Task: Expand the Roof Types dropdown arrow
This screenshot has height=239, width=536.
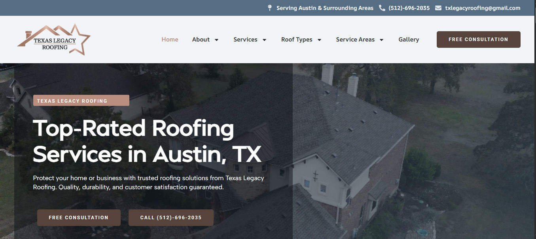Action: [319, 40]
